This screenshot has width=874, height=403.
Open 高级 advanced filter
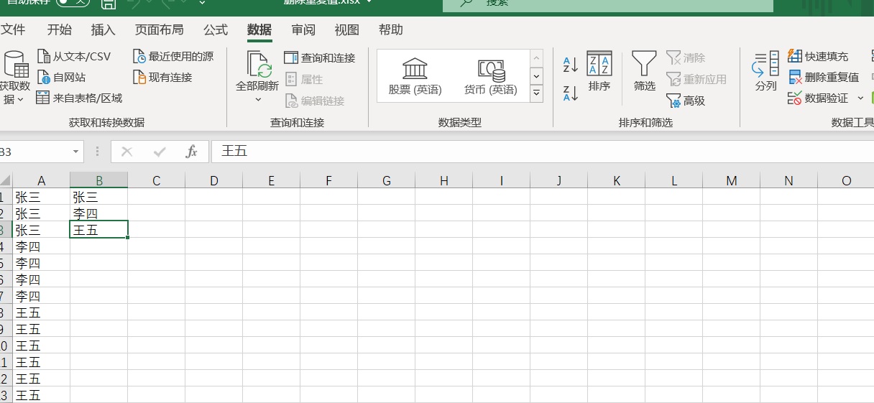coord(686,101)
